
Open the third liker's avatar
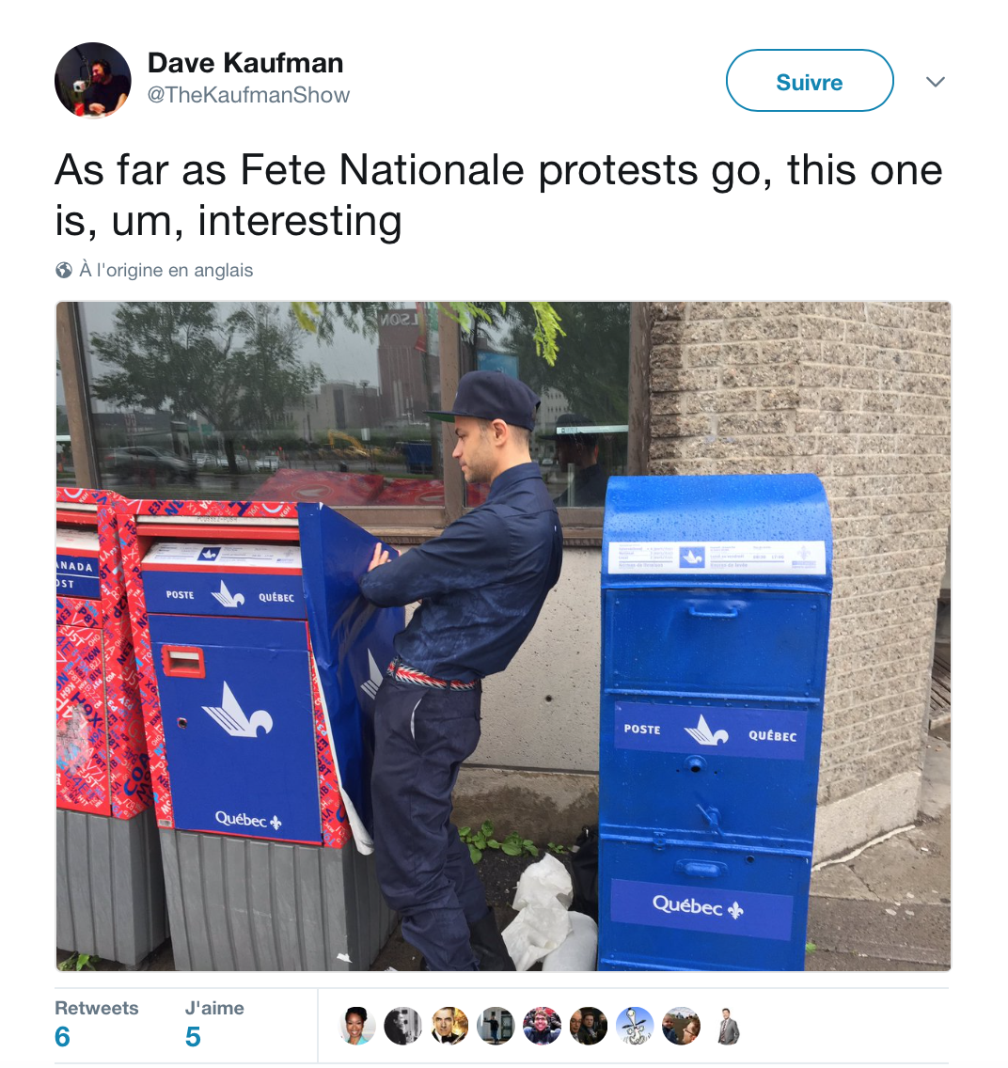pos(449,1026)
